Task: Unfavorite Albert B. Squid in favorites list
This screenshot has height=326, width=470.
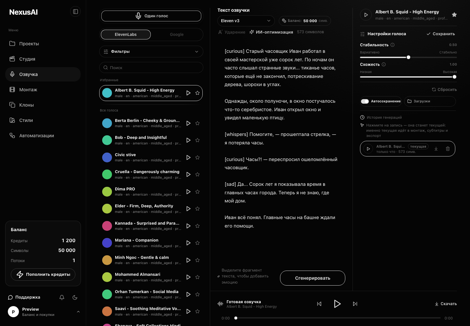Action: [197, 93]
